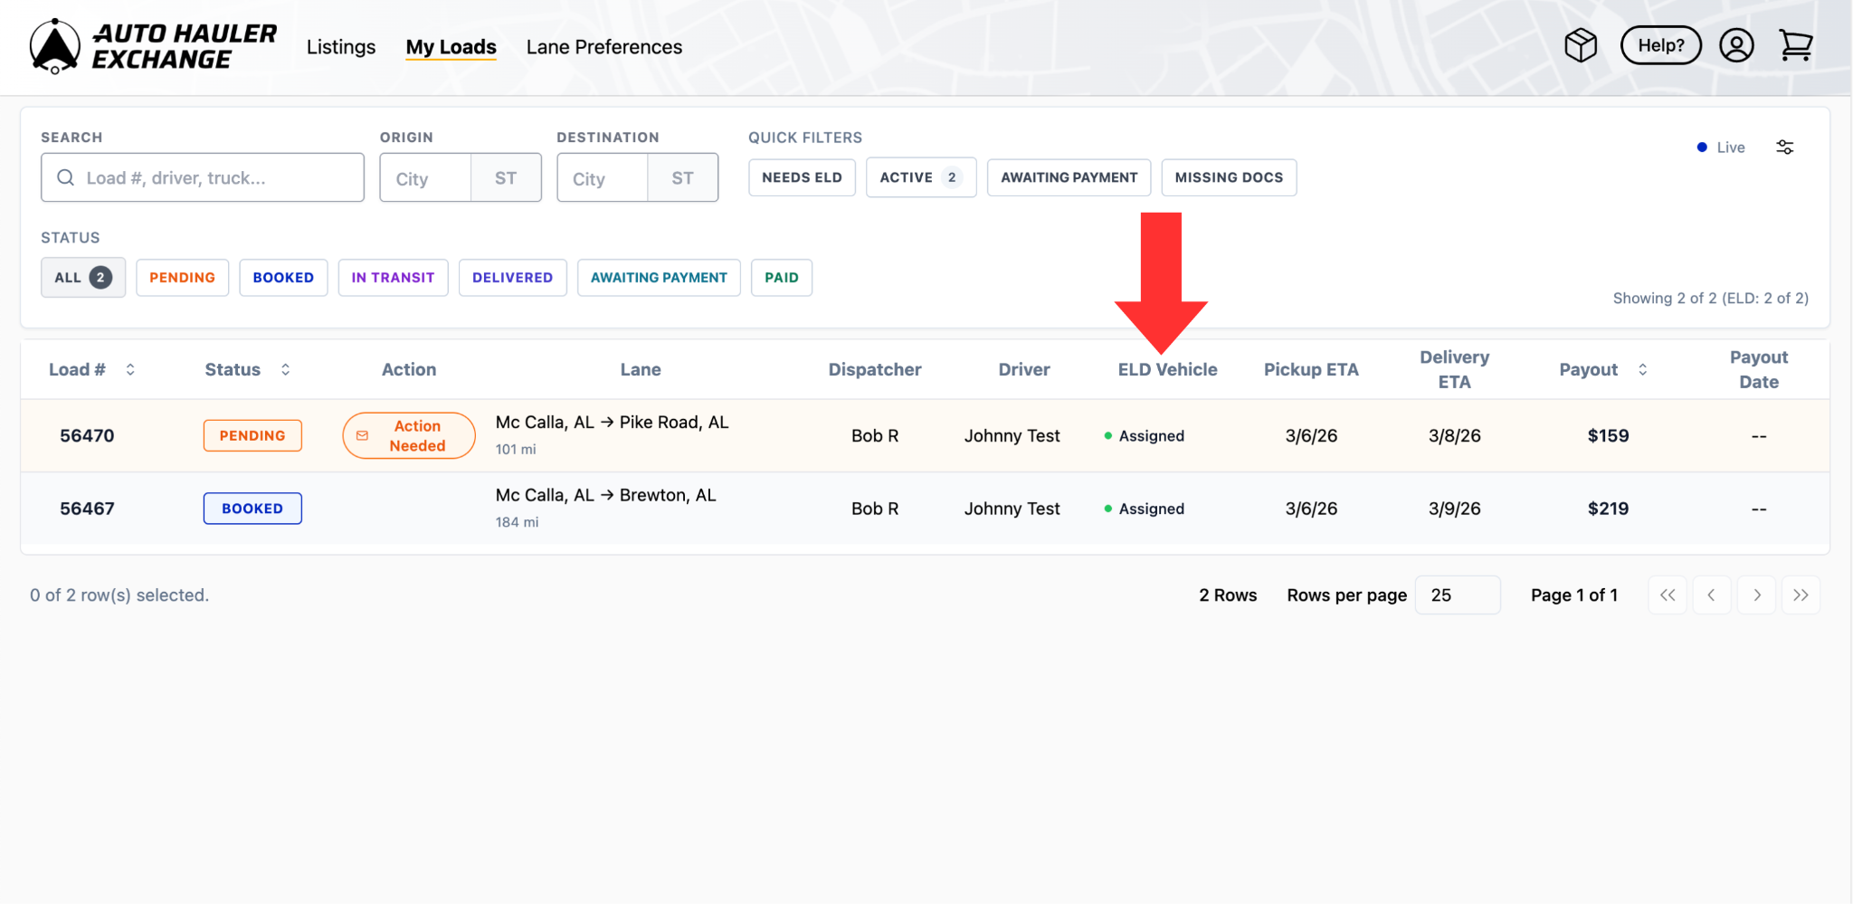Image resolution: width=1853 pixels, height=904 pixels.
Task: Go to the first page arrow
Action: pos(1667,595)
